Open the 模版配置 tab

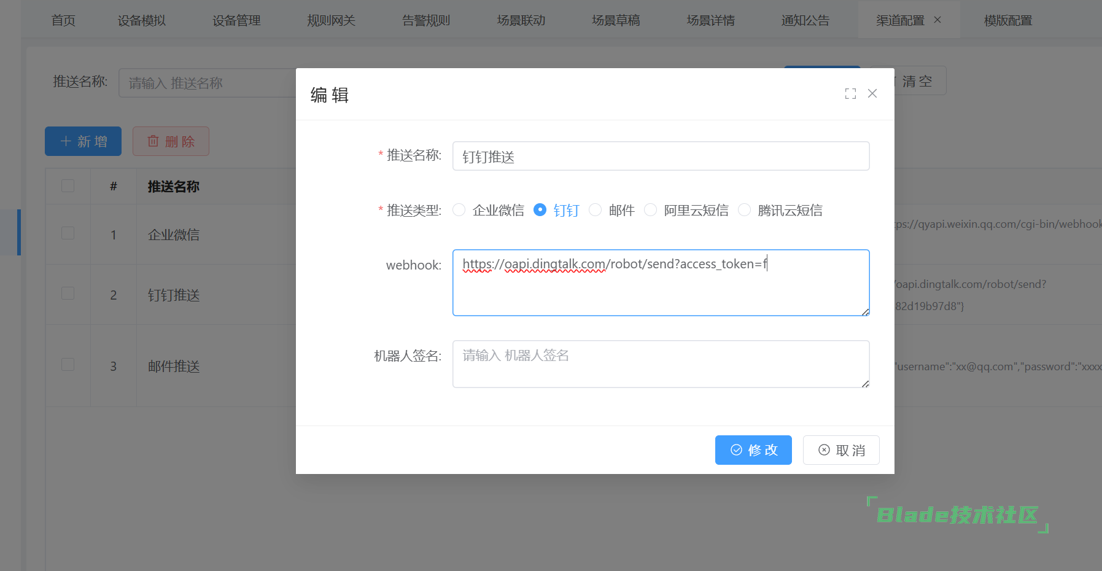1008,20
